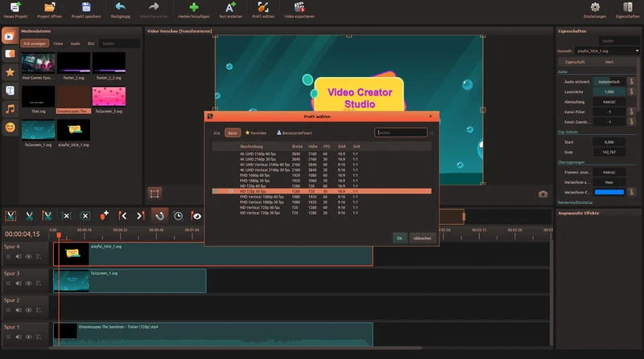Toggle visibility eye of Spur 1
The height and width of the screenshot is (359, 644).
point(29,337)
